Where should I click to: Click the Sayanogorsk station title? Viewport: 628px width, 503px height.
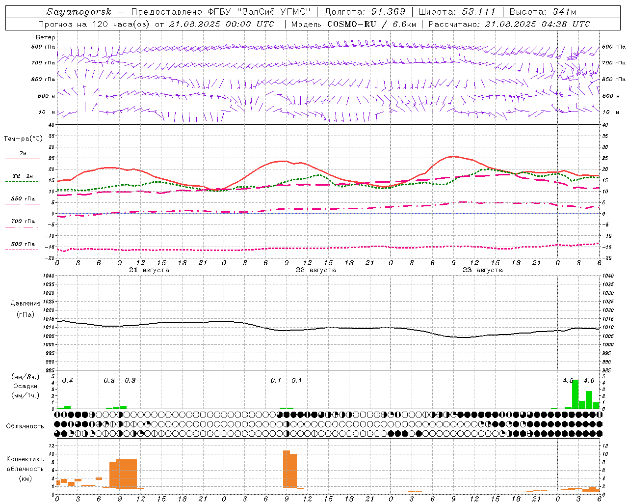[79, 12]
